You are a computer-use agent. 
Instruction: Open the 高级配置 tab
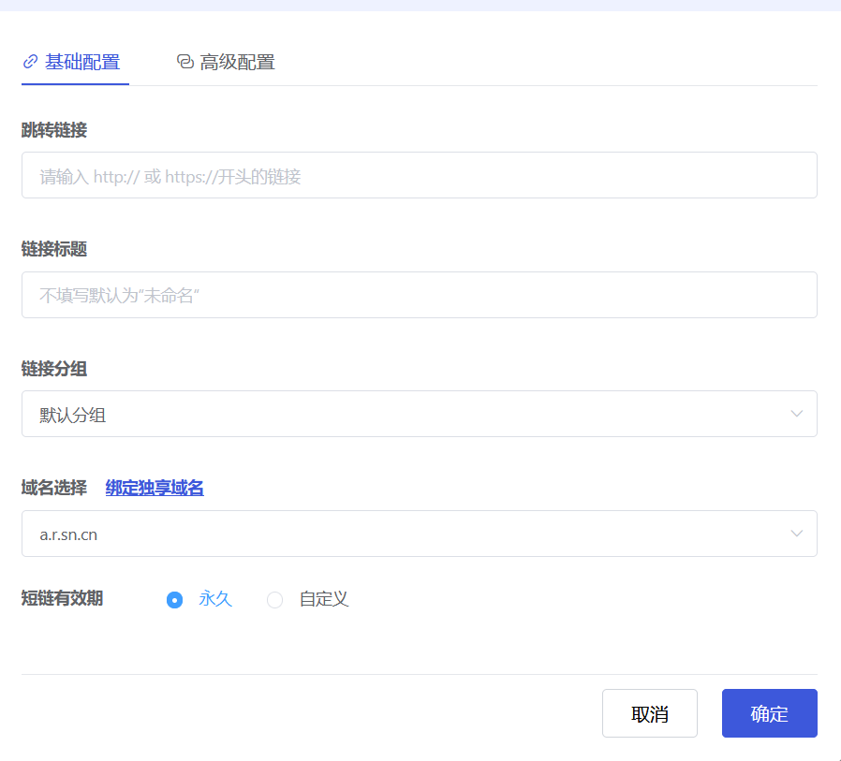tap(226, 62)
